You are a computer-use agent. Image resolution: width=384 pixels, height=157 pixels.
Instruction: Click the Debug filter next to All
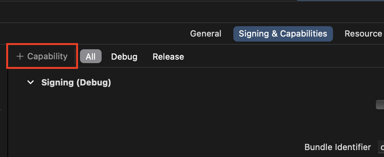[124, 57]
